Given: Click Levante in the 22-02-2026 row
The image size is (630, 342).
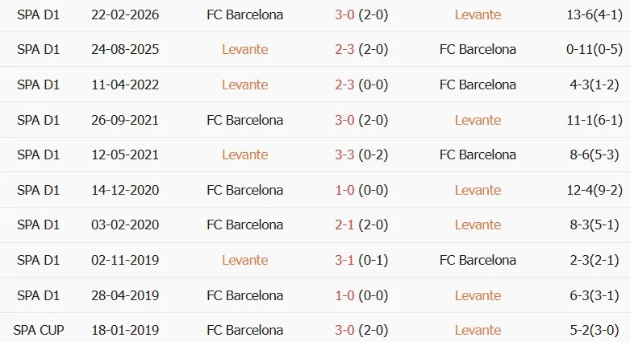Looking at the screenshot, I should 478,14.
